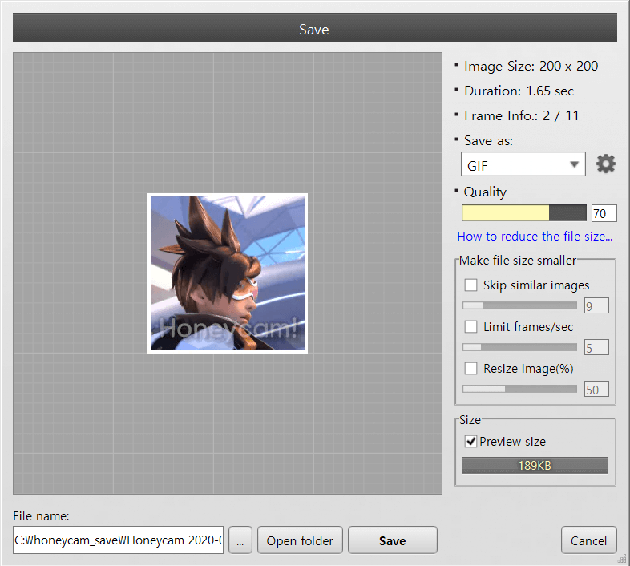Click the Resize image value field showing 50
This screenshot has width=630, height=566.
[x=596, y=390]
